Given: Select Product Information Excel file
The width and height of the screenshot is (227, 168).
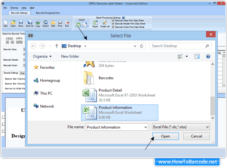Looking at the screenshot, I should click(x=120, y=113).
